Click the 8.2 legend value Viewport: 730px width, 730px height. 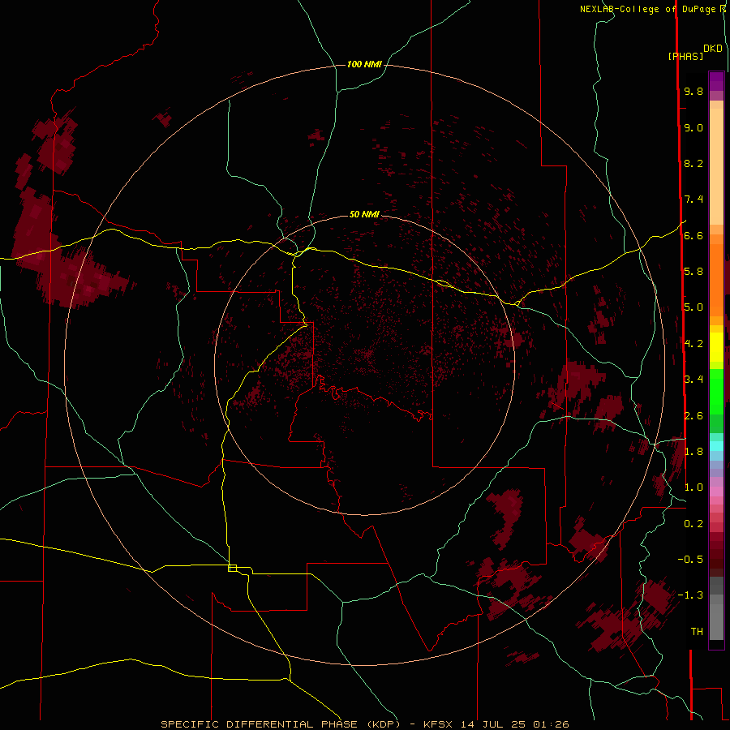[x=693, y=163]
